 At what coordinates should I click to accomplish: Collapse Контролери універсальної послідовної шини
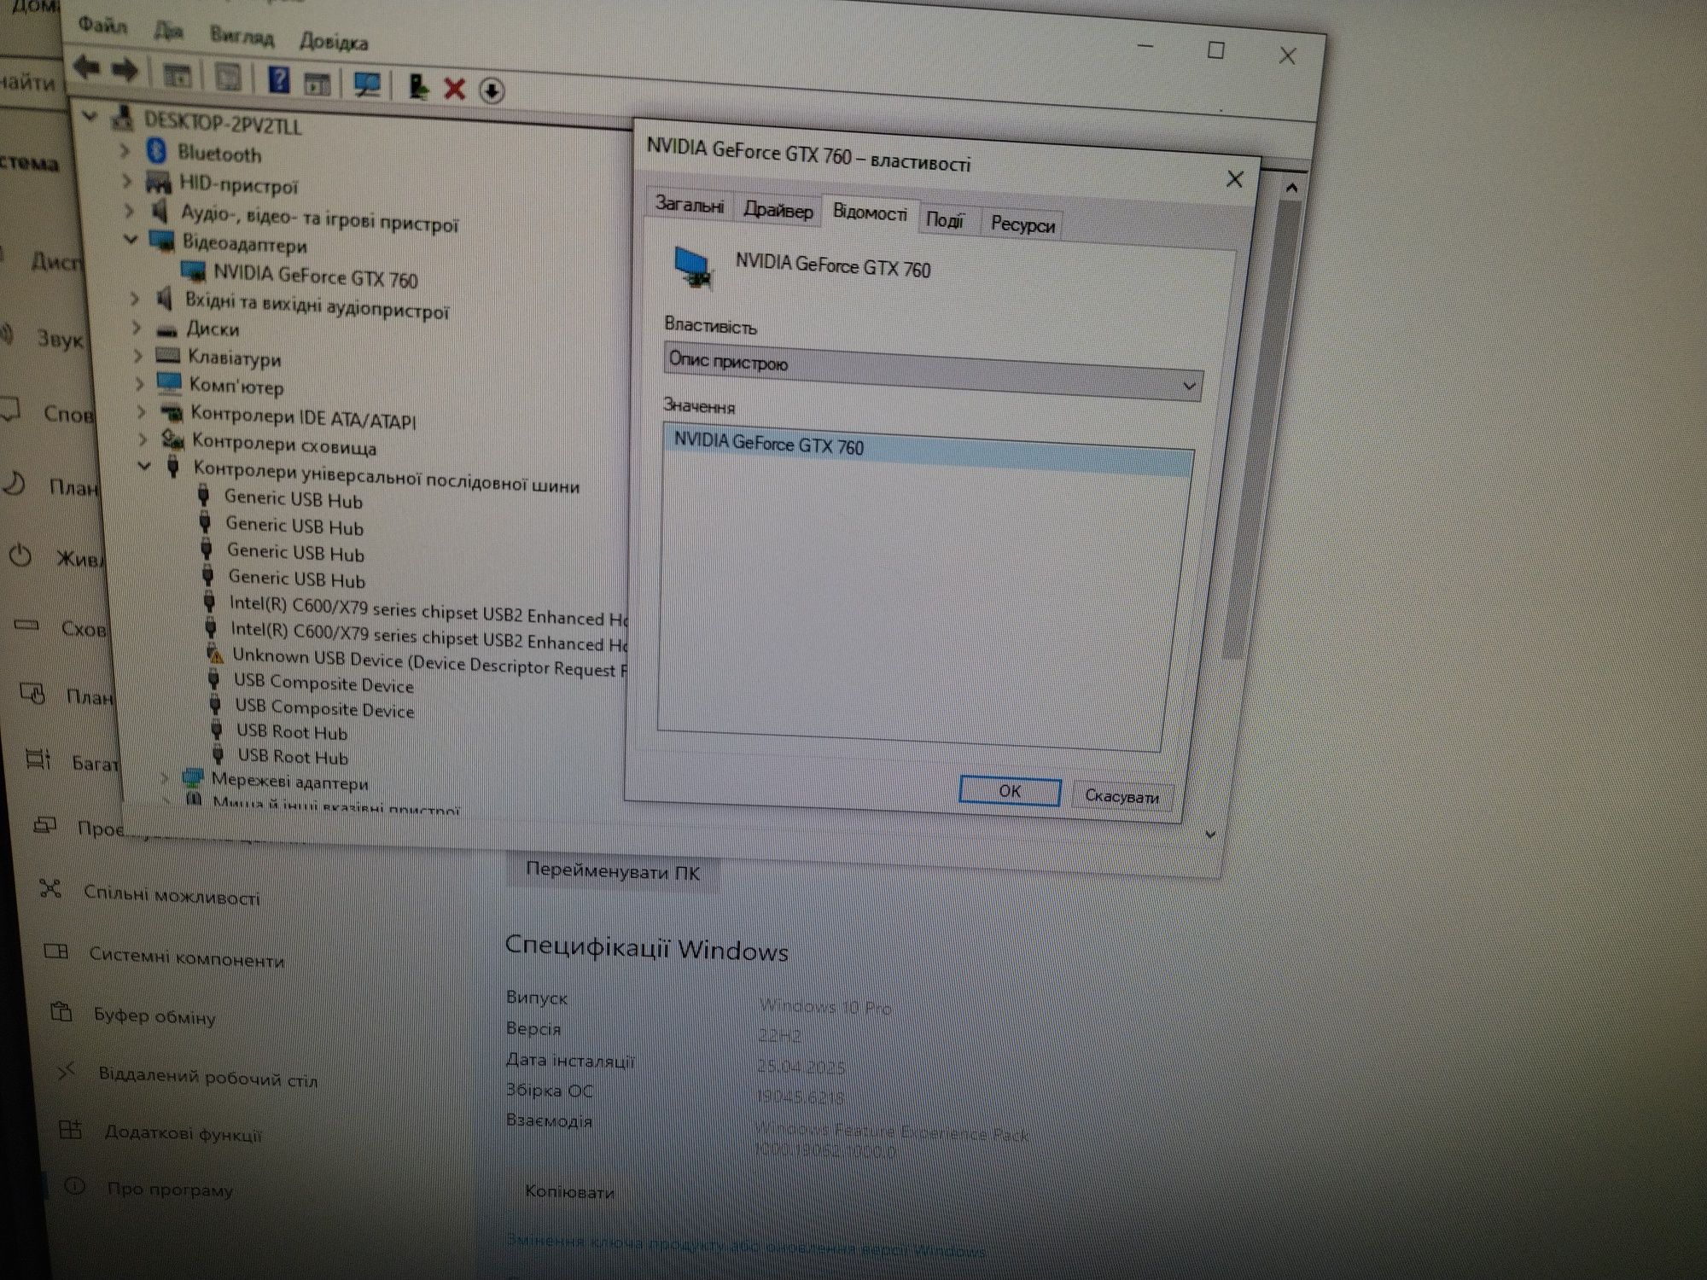click(145, 466)
